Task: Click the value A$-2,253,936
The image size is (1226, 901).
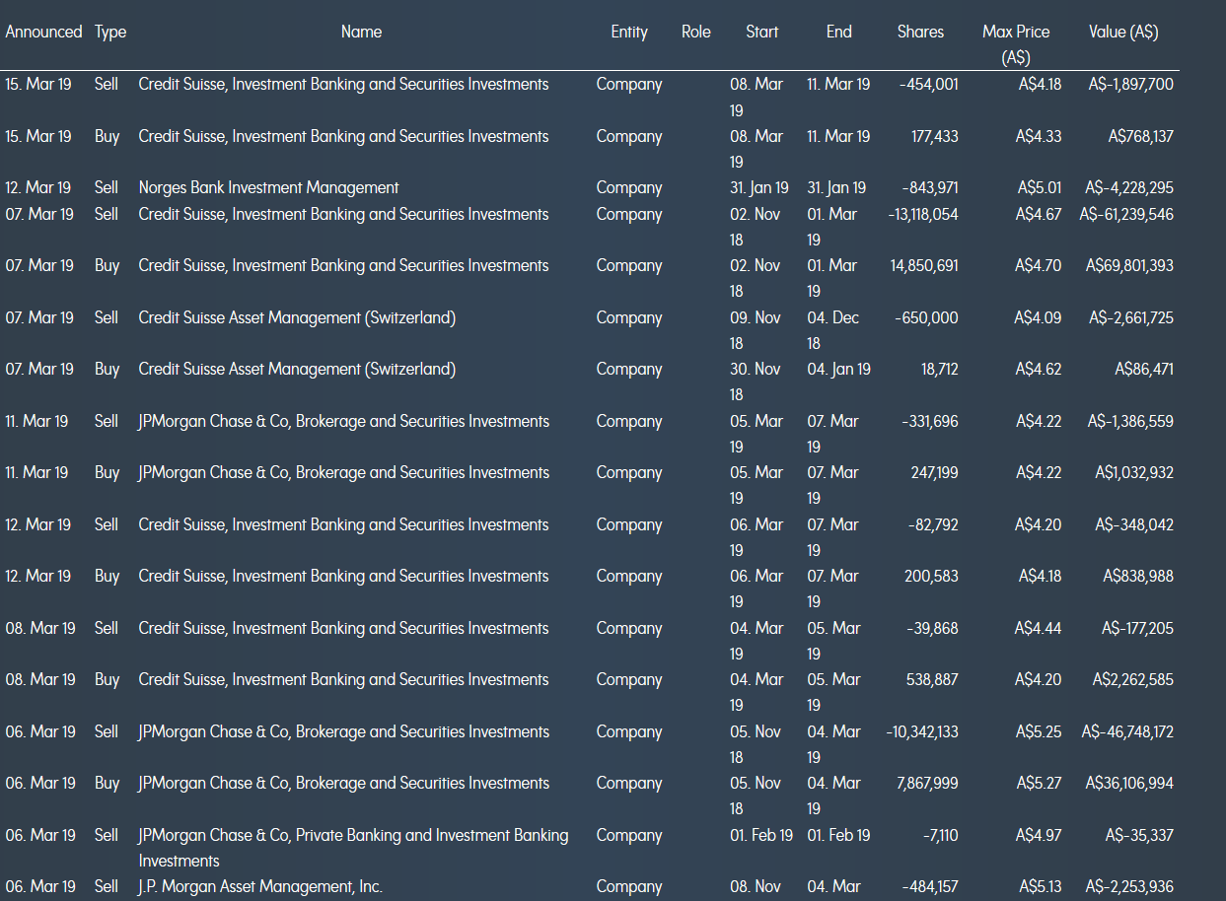Action: pyautogui.click(x=1130, y=886)
